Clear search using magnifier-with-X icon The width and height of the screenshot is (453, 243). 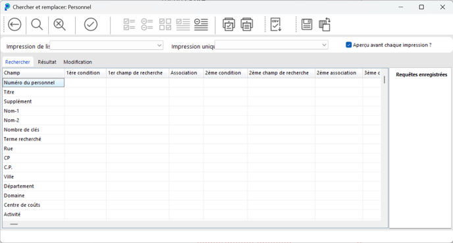coord(59,24)
